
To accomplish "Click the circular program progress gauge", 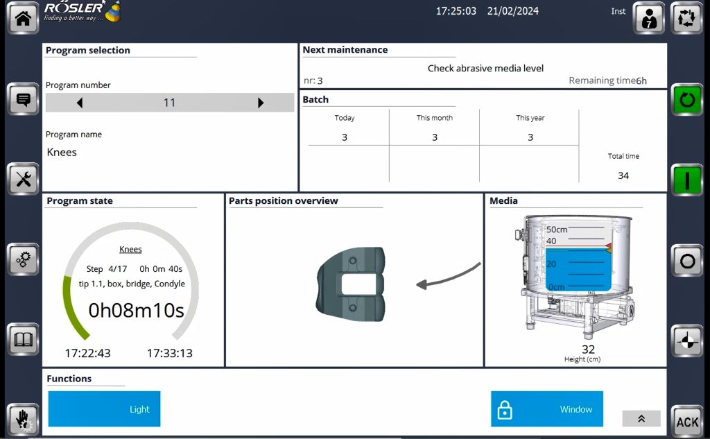I will pyautogui.click(x=130, y=281).
